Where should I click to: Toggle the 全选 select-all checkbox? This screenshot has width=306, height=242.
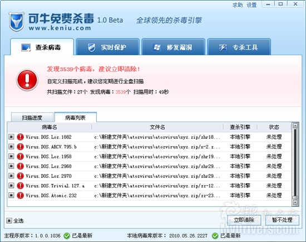9,221
